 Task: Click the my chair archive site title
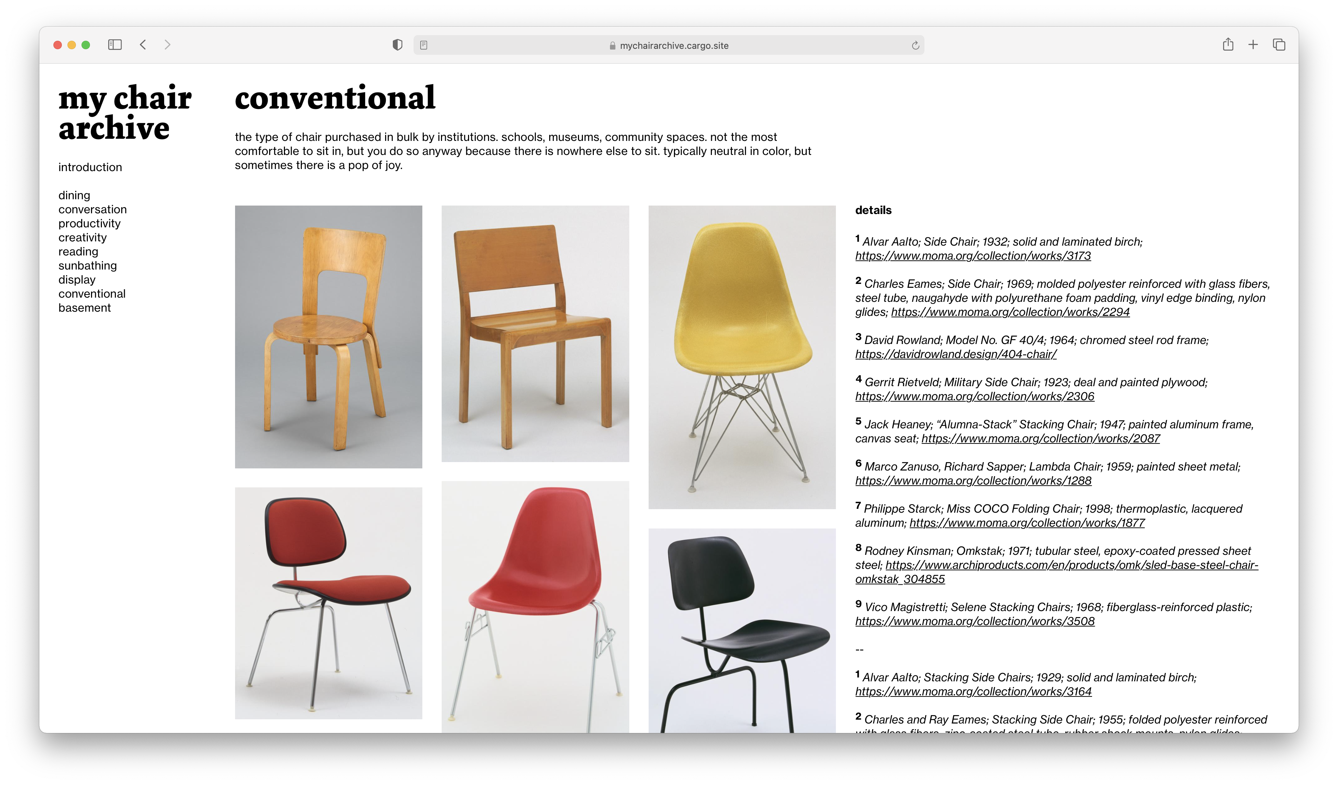pyautogui.click(x=125, y=112)
